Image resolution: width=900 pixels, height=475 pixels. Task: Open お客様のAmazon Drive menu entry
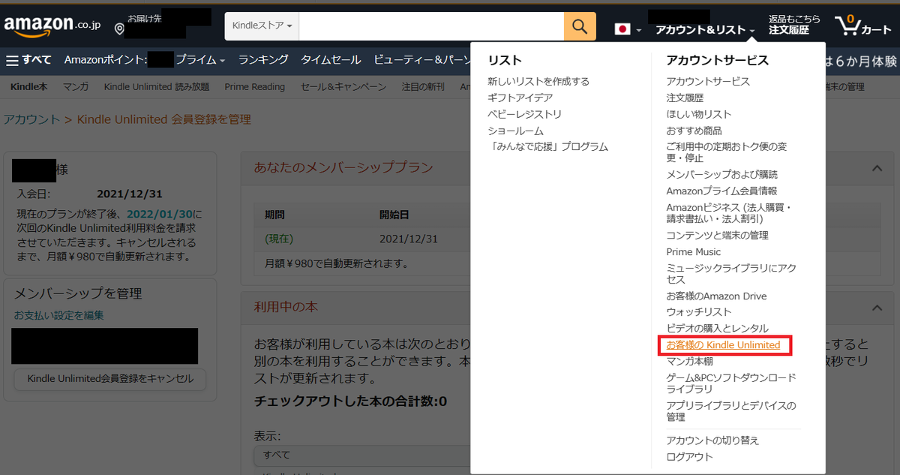(x=716, y=296)
